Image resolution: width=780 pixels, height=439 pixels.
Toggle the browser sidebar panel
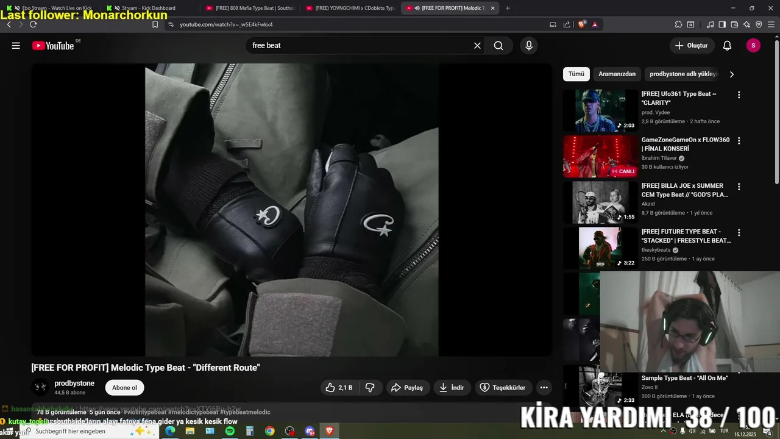click(x=722, y=24)
